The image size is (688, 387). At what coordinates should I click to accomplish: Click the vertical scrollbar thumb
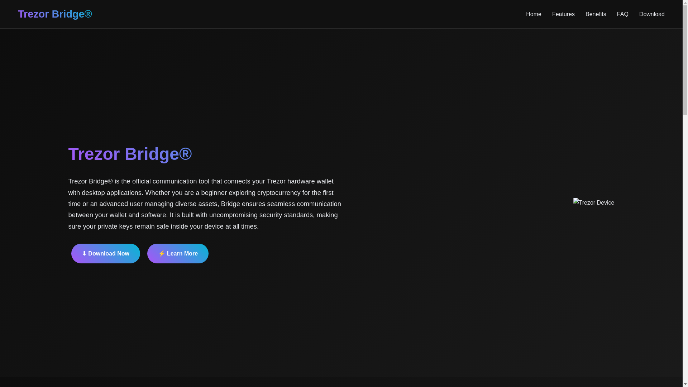click(685, 60)
